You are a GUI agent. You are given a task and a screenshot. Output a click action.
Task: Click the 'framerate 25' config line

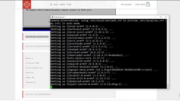(x=31, y=82)
